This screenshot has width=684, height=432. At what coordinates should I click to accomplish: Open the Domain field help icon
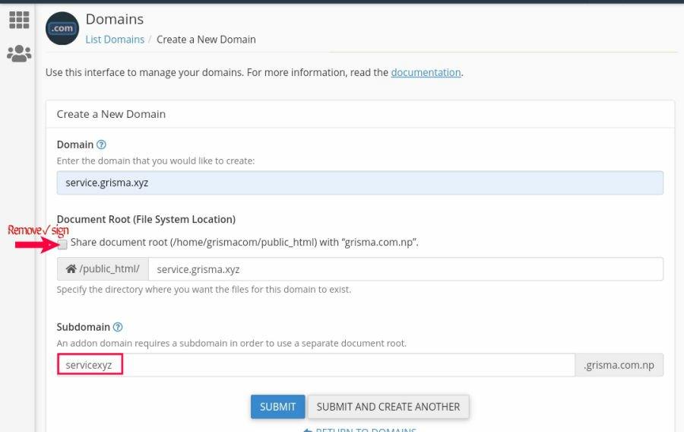point(101,145)
